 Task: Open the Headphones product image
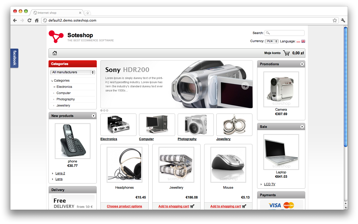coord(125,165)
